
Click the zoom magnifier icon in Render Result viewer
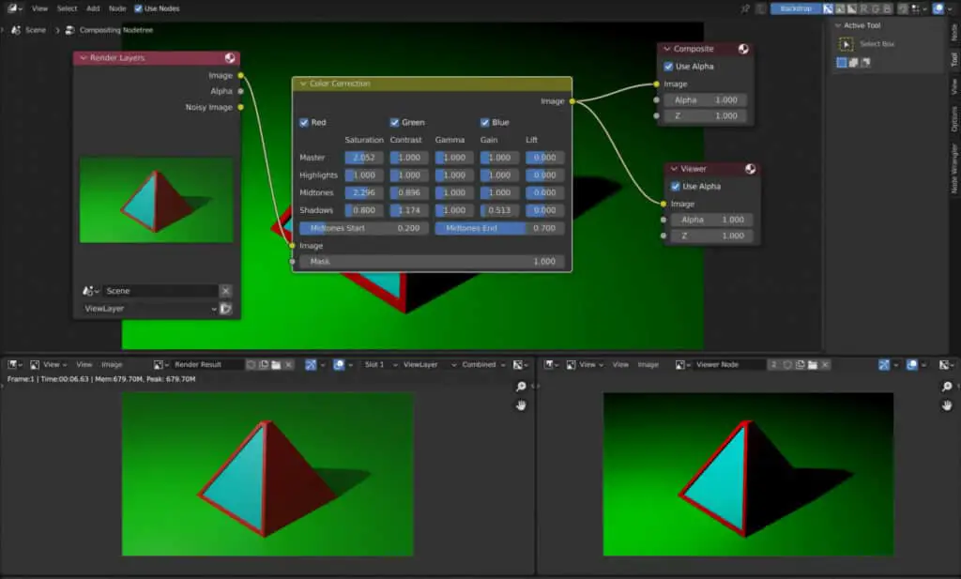(521, 386)
